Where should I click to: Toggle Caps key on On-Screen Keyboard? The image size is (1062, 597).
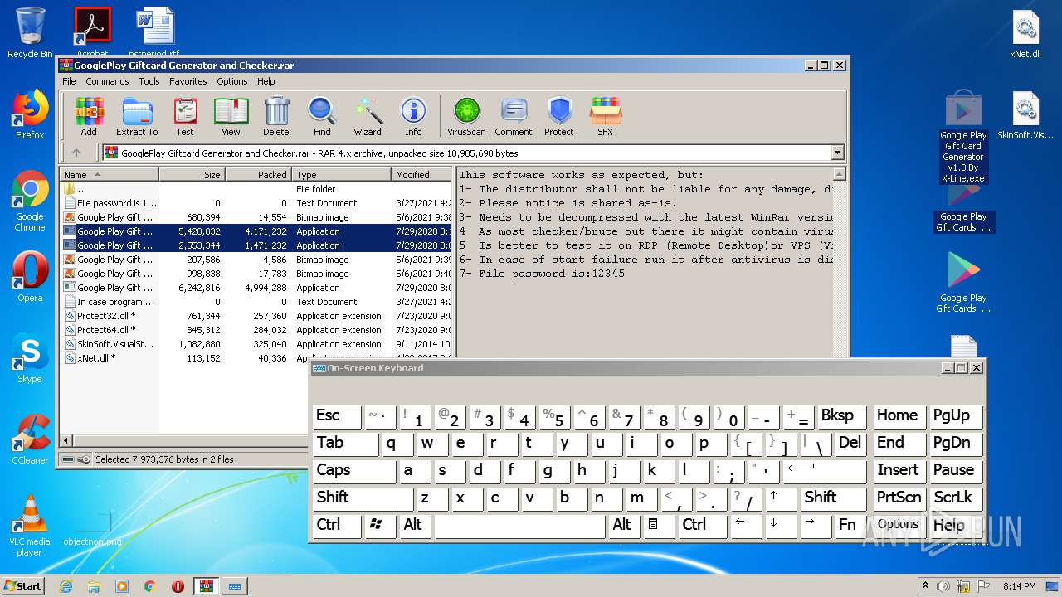354,471
